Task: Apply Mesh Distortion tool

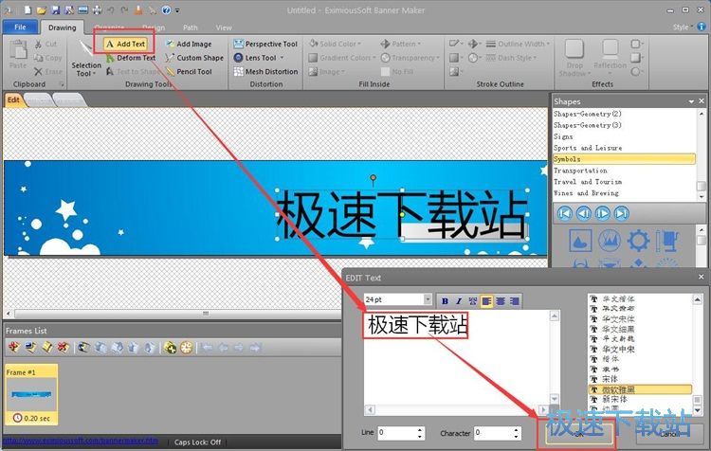Action: click(x=265, y=72)
